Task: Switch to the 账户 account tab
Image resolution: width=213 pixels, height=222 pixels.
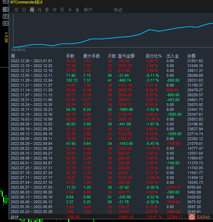Action: point(88,10)
